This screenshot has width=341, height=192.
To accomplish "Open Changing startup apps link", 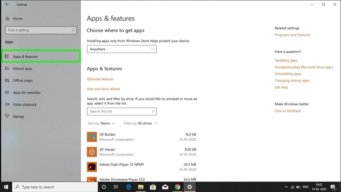I will [x=292, y=81].
